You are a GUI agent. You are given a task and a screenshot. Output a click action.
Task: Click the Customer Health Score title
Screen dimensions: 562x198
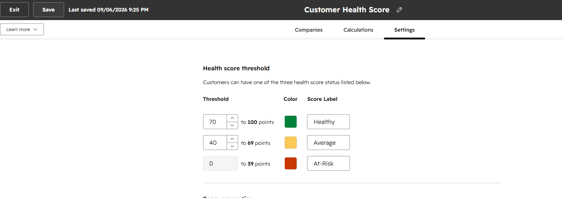(x=347, y=10)
